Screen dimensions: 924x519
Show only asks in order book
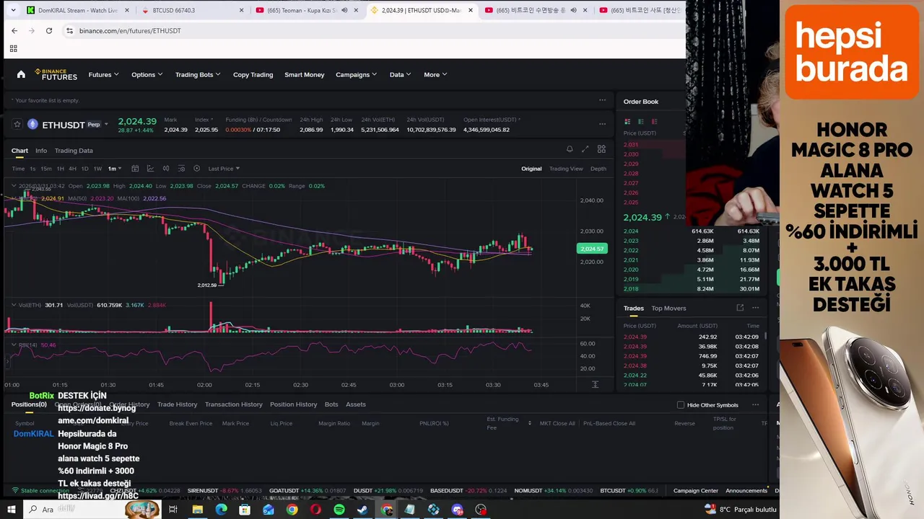654,121
